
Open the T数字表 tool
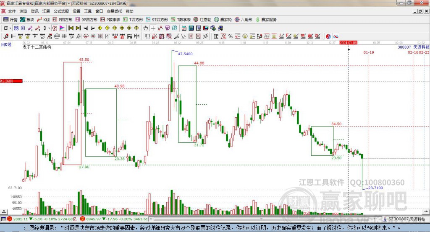coord(181,19)
